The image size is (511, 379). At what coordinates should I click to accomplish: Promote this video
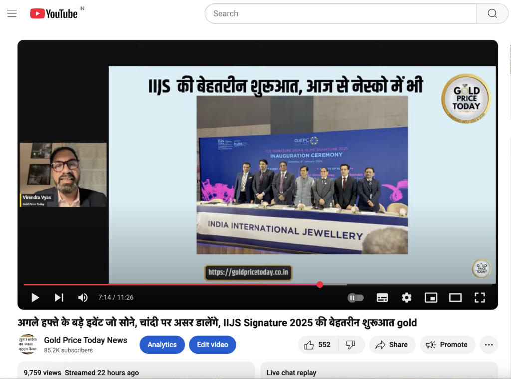(447, 345)
